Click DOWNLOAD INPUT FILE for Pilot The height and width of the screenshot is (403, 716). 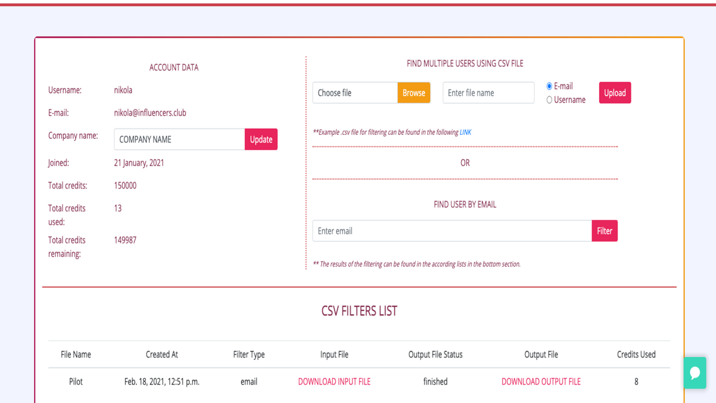[334, 381]
